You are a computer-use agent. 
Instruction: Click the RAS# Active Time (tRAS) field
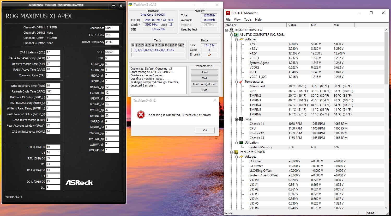coord(53,70)
